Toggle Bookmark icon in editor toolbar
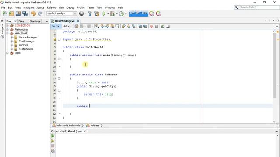280x157 pixels. [x=133, y=26]
